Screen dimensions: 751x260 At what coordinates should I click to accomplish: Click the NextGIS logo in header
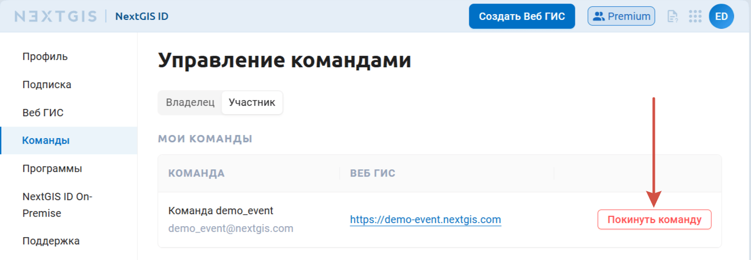[x=55, y=17]
